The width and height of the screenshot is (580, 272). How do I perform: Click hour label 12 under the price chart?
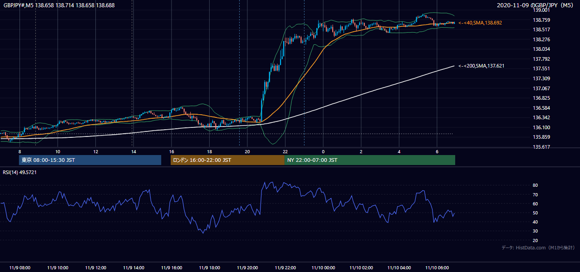96,151
